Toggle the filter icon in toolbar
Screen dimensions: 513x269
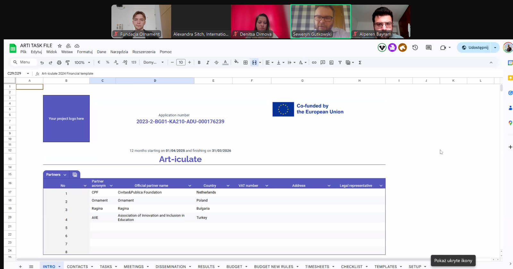(340, 62)
